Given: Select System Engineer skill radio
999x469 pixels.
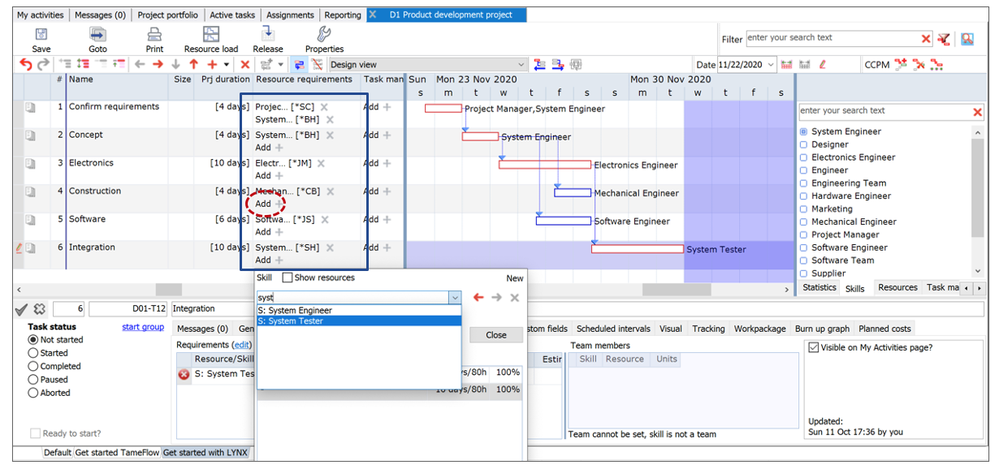Looking at the screenshot, I should pyautogui.click(x=803, y=131).
